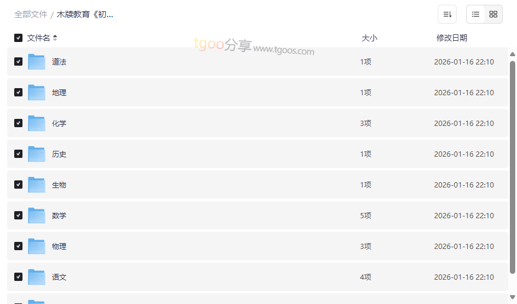The image size is (517, 304).
Task: Switch to grid view layout
Action: pyautogui.click(x=493, y=14)
